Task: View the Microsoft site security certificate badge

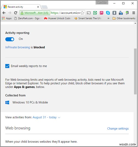Action: point(35,13)
